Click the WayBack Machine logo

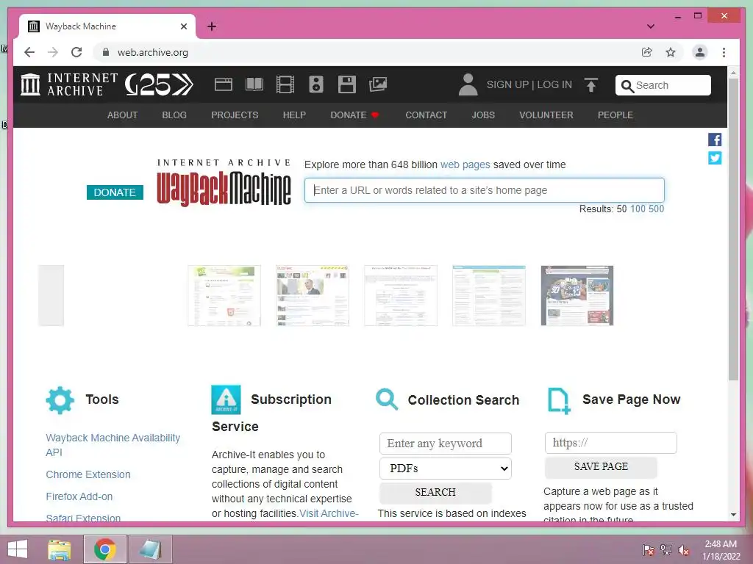click(x=224, y=183)
